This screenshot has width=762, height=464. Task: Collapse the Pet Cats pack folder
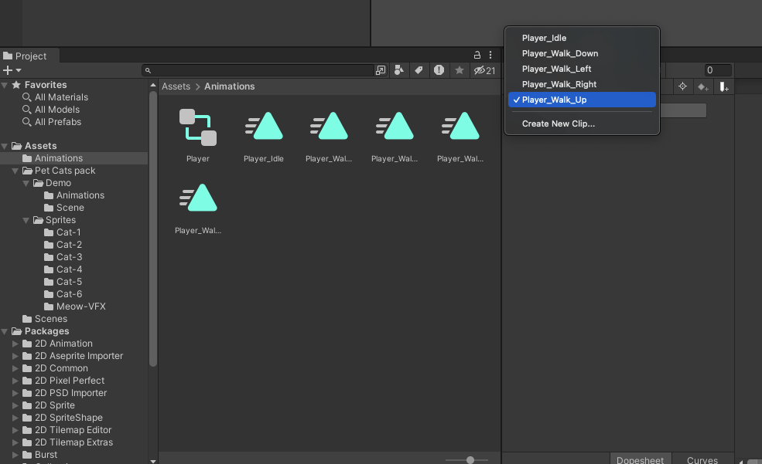point(15,171)
